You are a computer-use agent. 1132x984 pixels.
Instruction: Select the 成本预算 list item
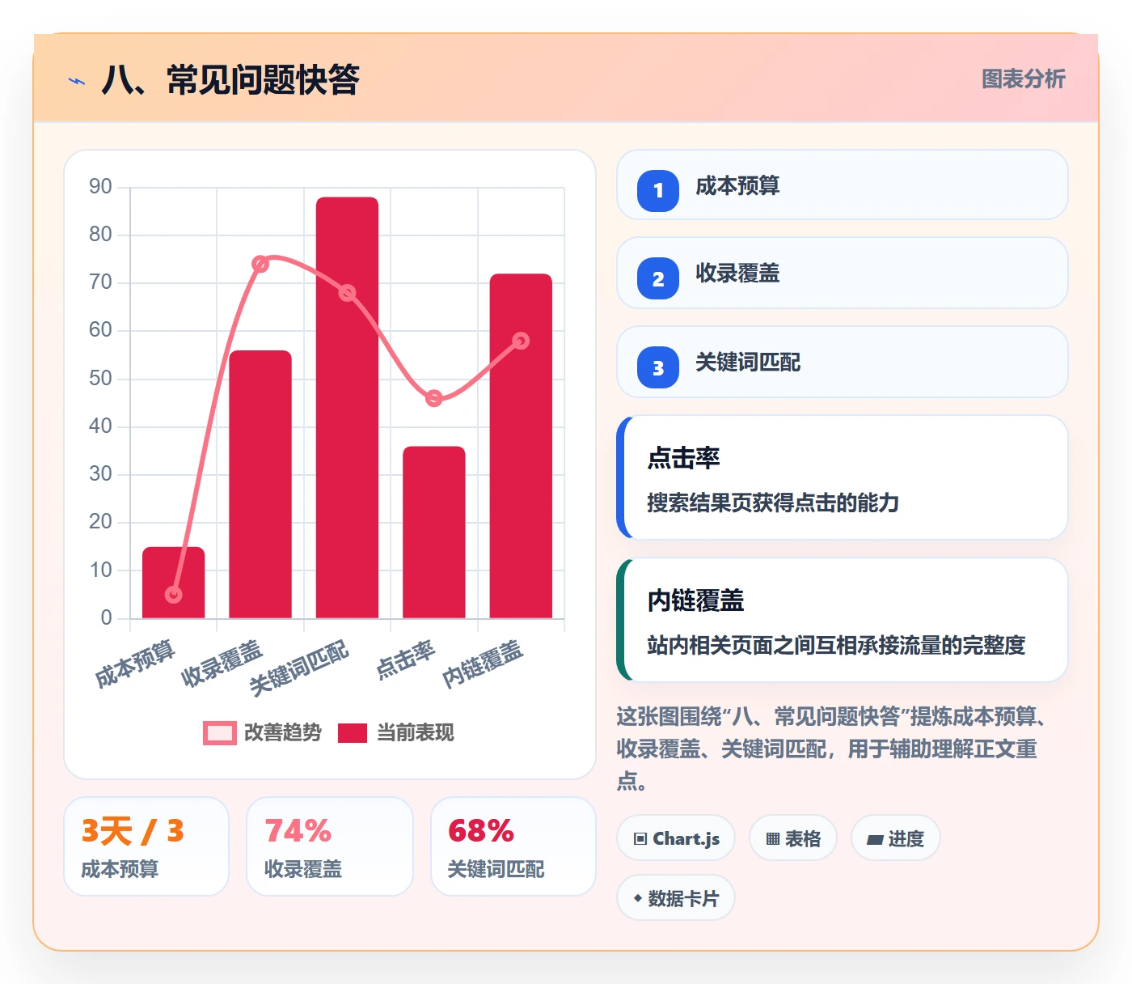(x=843, y=184)
